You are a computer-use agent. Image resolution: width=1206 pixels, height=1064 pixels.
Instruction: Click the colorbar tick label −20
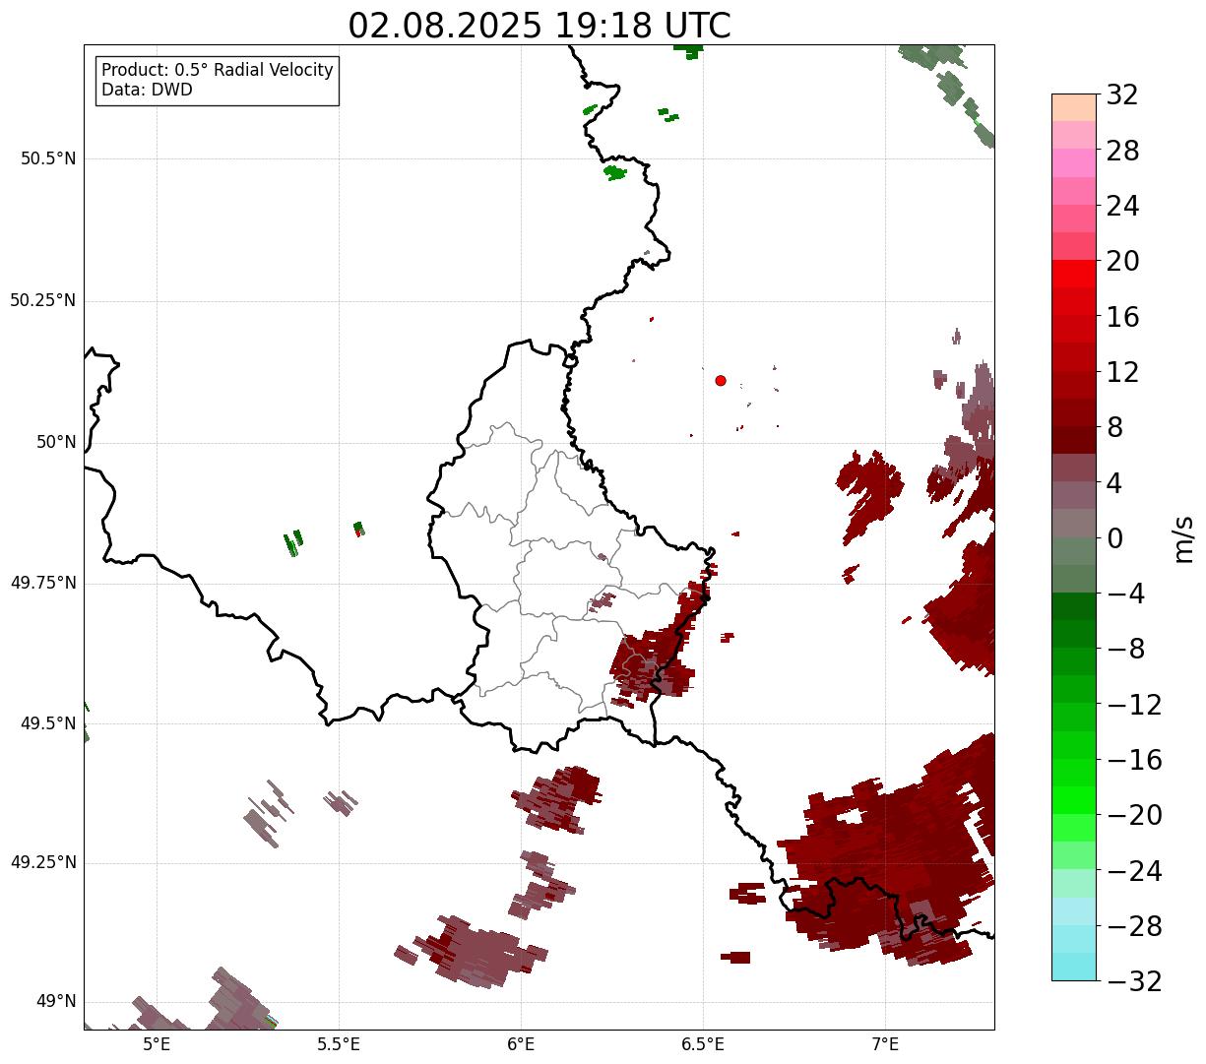(1134, 816)
